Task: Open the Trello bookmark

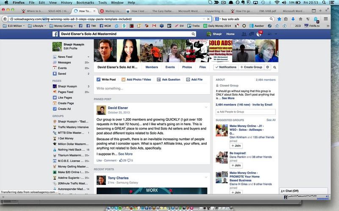Action: 193,26
